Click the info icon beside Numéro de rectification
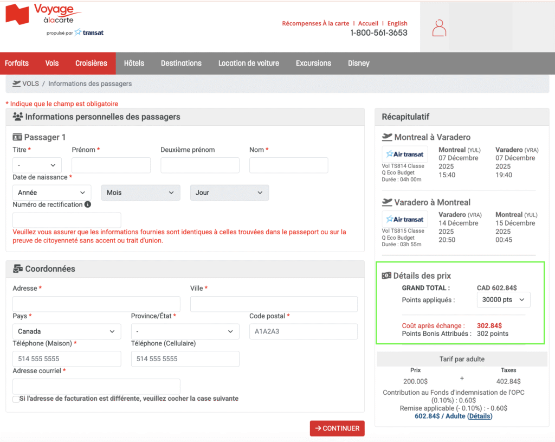This screenshot has height=442, width=555. pyautogui.click(x=88, y=204)
